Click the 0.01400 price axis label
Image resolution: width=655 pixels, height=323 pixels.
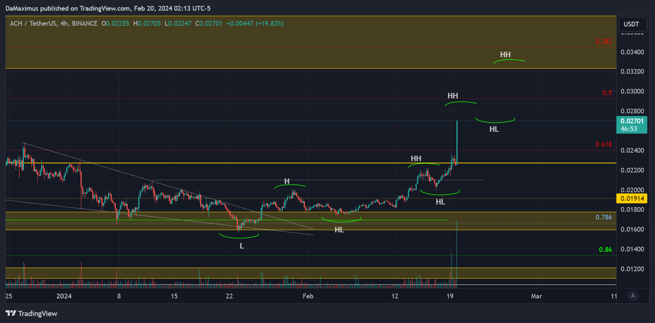coord(632,249)
